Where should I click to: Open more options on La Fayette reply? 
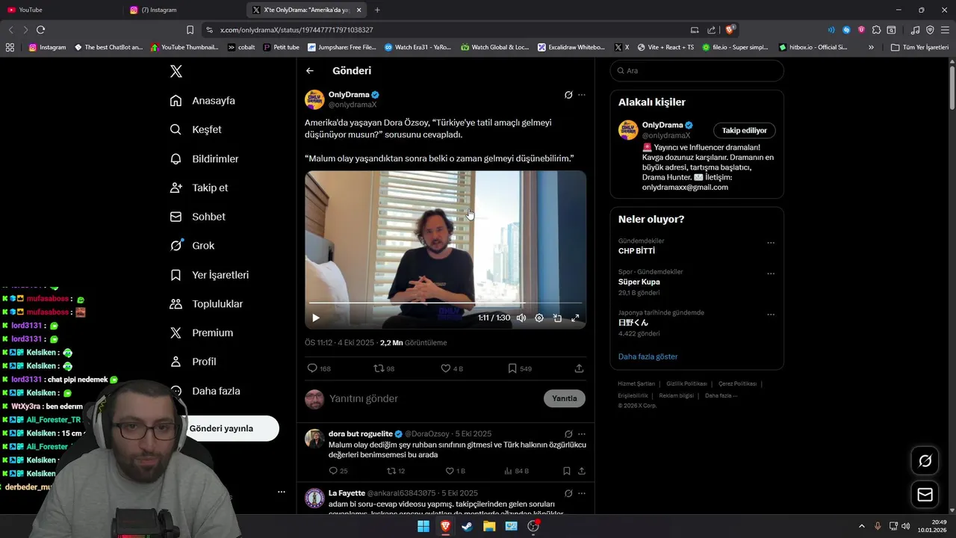click(x=582, y=494)
